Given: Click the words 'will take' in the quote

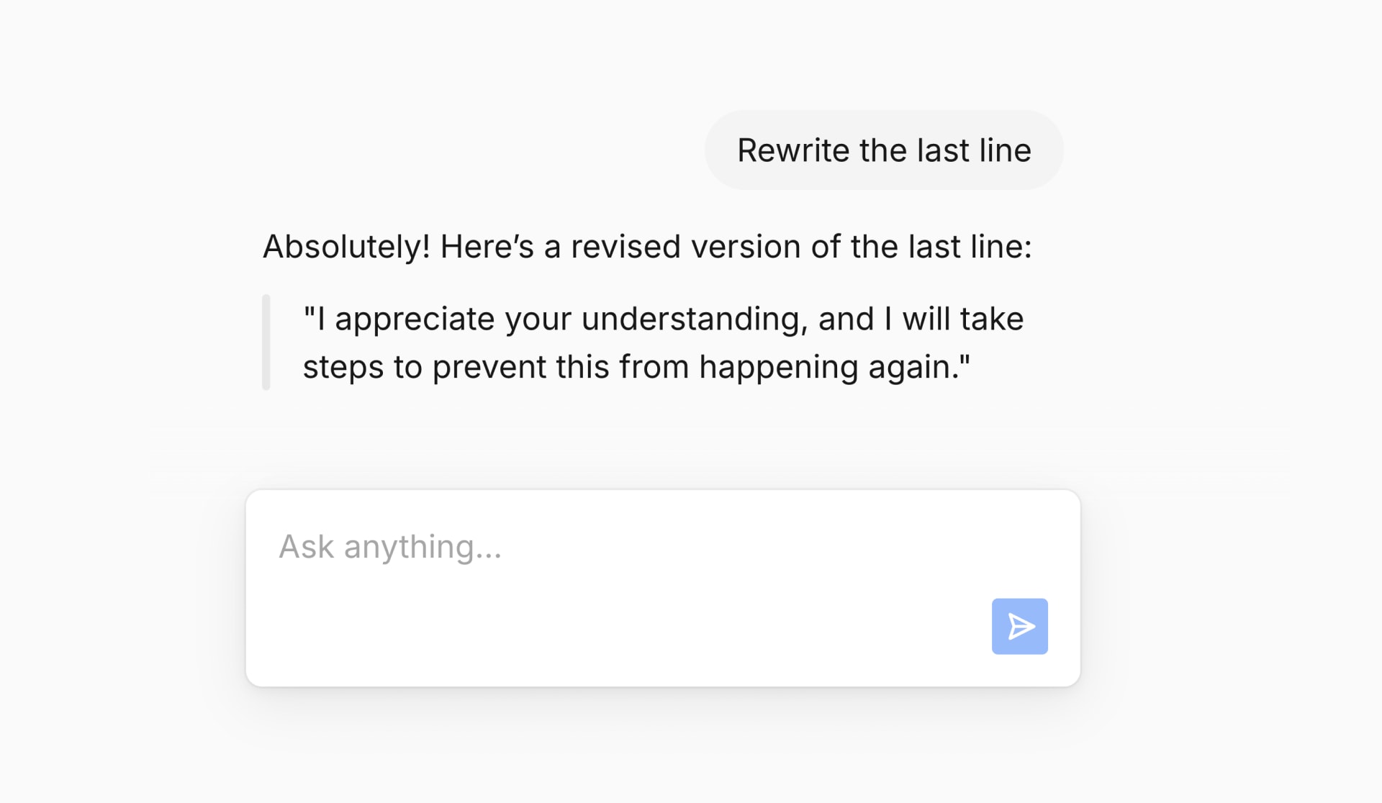Looking at the screenshot, I should point(963,319).
